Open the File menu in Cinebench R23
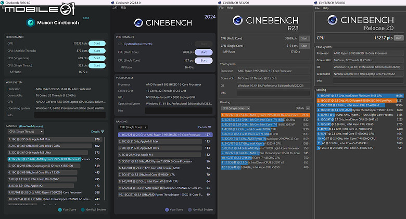The height and width of the screenshot is (219, 406). (x=221, y=8)
